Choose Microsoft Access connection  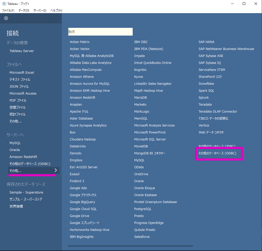click(x=23, y=93)
